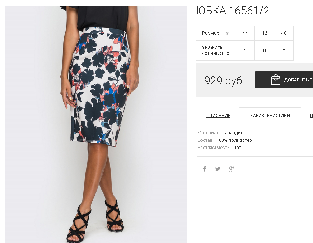313x243 pixels.
Task: Select size 48 column header
Action: [284, 33]
